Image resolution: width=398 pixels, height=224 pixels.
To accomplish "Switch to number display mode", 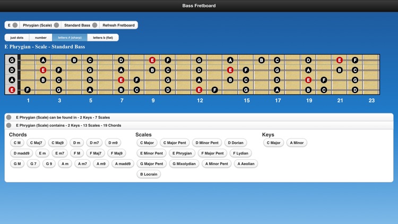I will pyautogui.click(x=41, y=38).
